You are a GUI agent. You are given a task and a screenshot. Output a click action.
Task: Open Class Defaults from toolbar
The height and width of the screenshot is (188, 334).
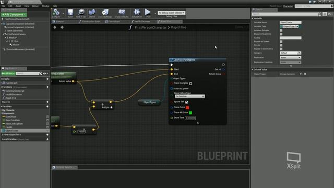[x=122, y=13]
